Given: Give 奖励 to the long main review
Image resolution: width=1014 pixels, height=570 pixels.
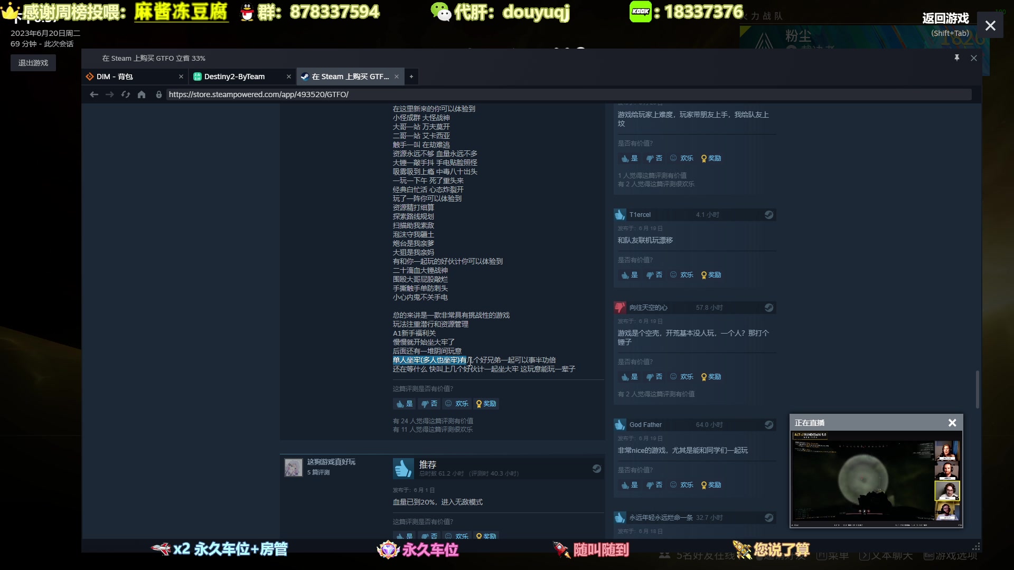Looking at the screenshot, I should [486, 404].
